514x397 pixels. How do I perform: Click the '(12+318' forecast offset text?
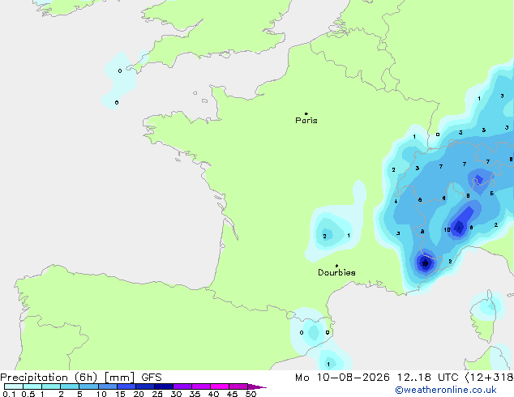[490, 378]
